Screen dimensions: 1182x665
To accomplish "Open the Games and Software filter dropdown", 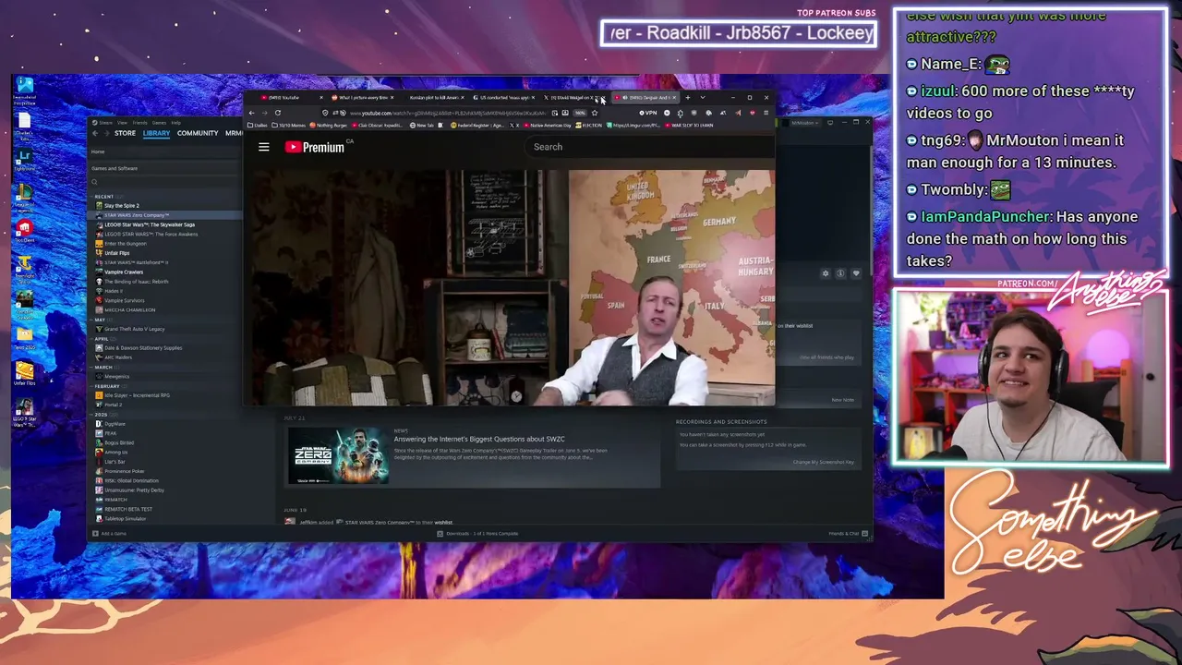I will (x=164, y=168).
